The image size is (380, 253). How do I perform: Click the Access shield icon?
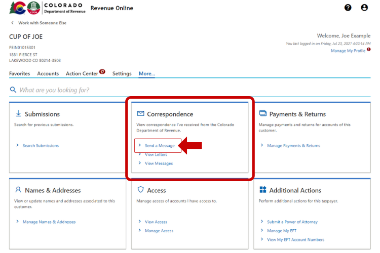click(141, 190)
